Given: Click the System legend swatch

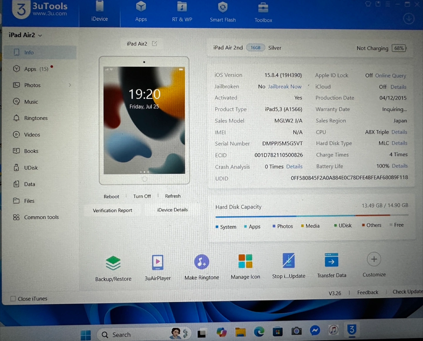Looking at the screenshot, I should (217, 227).
